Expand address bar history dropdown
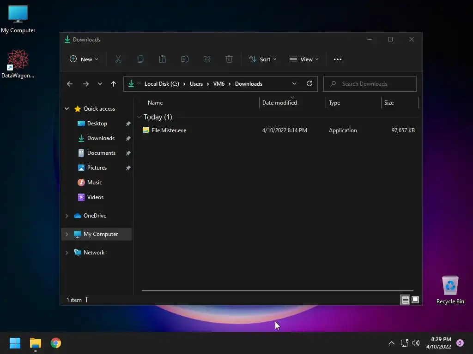 point(294,84)
